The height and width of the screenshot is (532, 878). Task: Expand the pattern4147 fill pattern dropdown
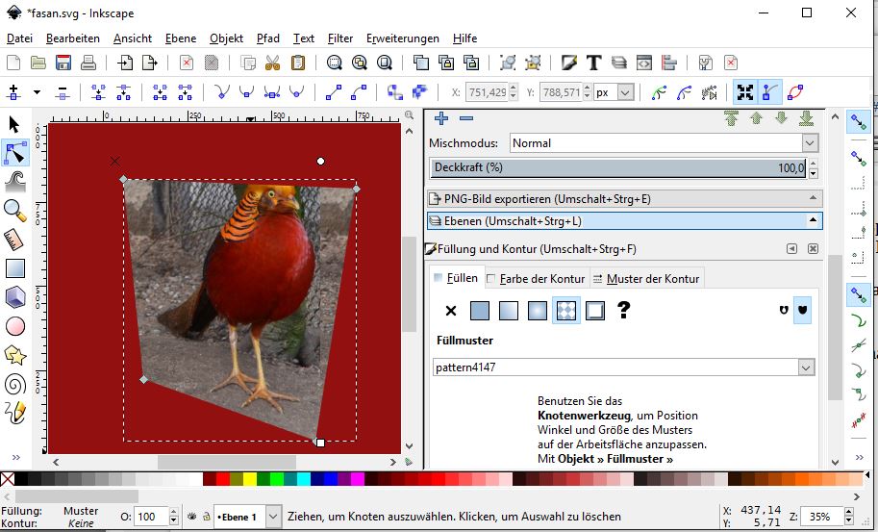pos(806,367)
